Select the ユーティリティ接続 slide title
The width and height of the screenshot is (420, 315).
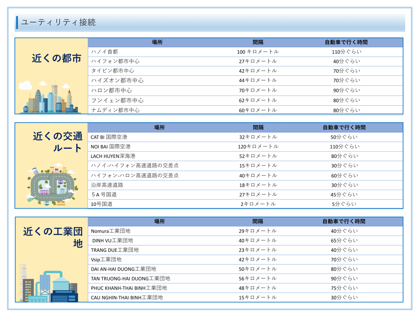[x=58, y=23]
